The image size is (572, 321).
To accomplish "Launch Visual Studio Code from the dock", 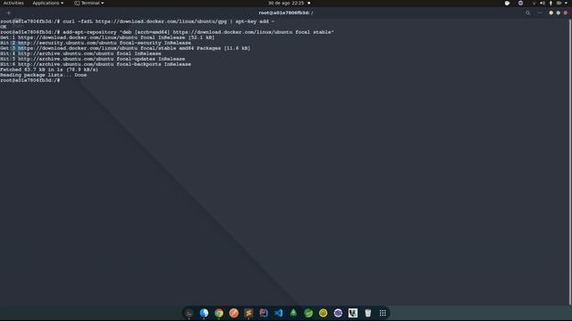I will 278,313.
